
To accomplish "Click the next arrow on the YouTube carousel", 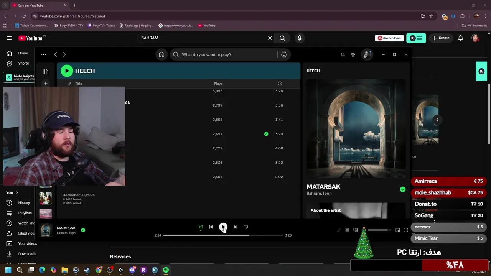I will pyautogui.click(x=437, y=120).
